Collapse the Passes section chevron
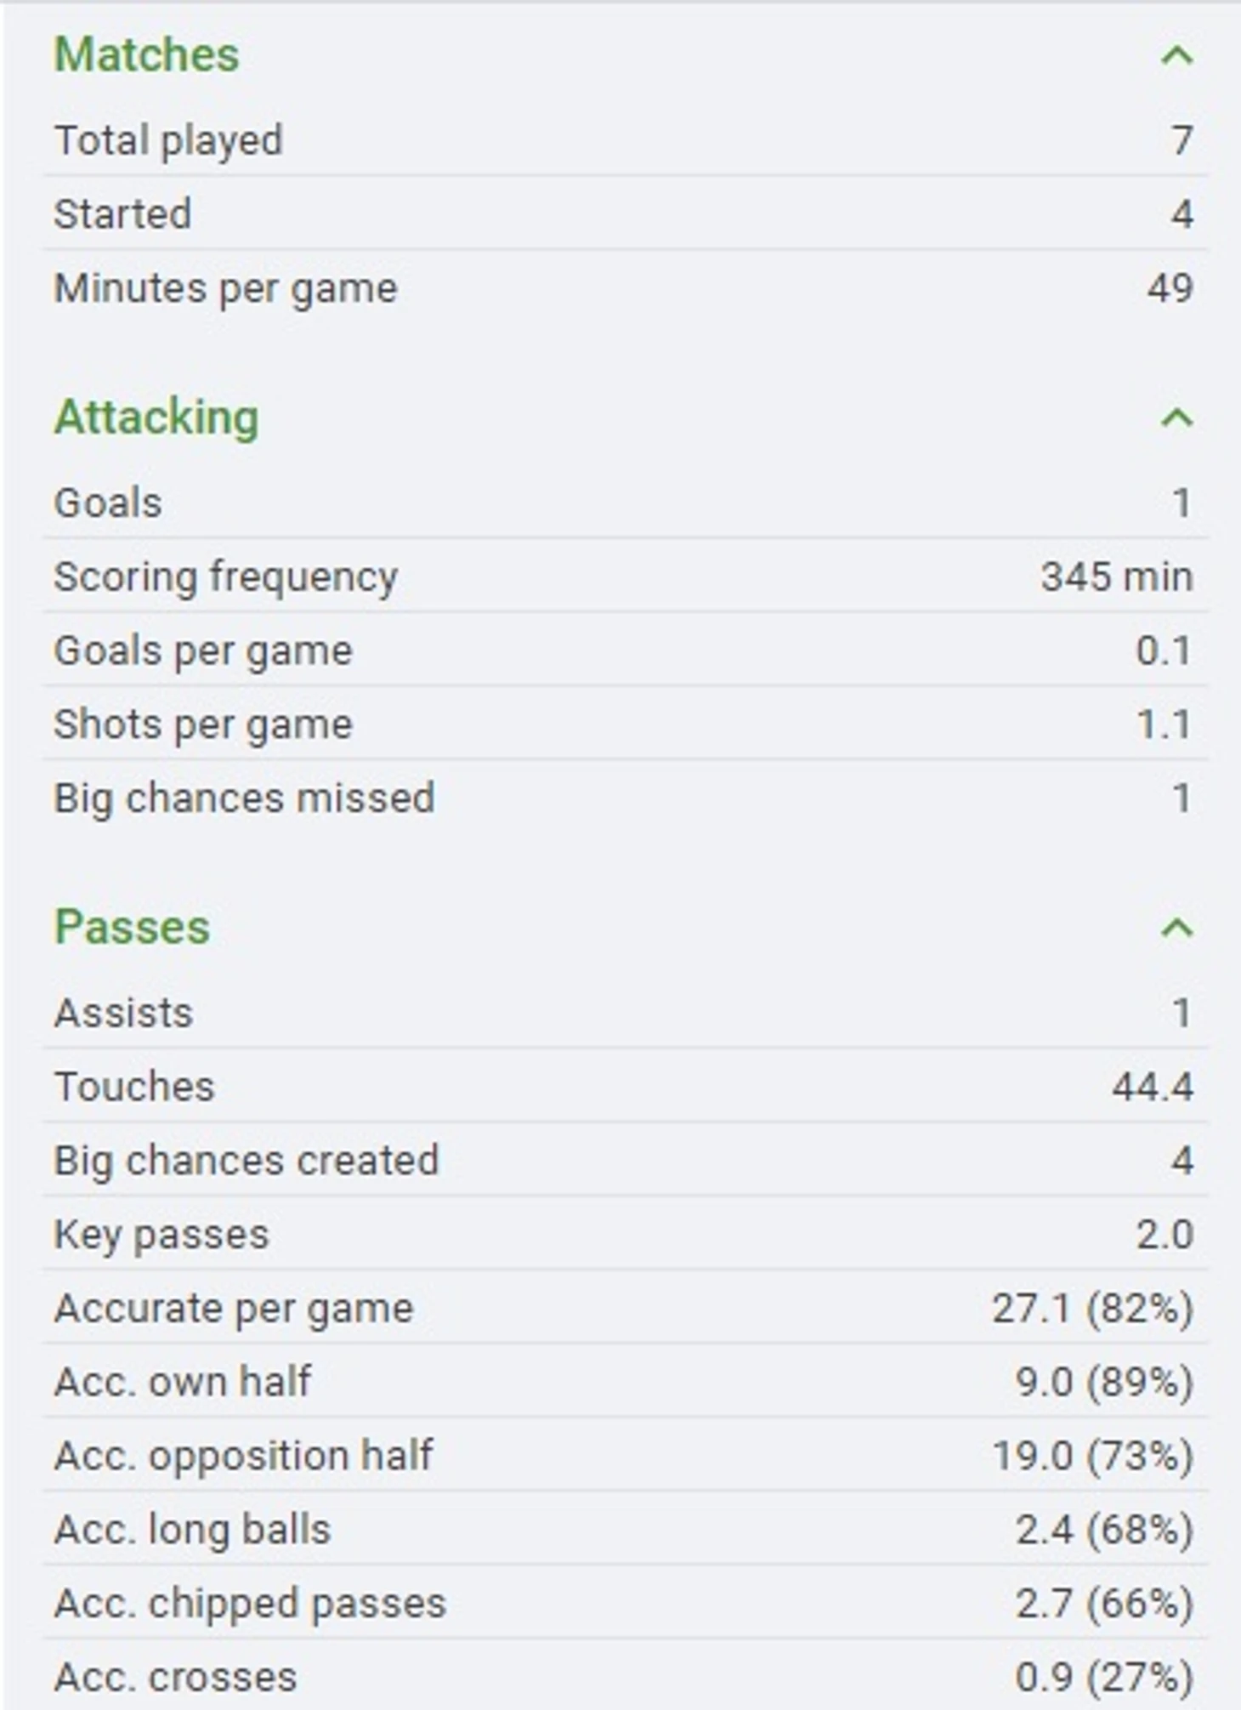 pos(1177,927)
